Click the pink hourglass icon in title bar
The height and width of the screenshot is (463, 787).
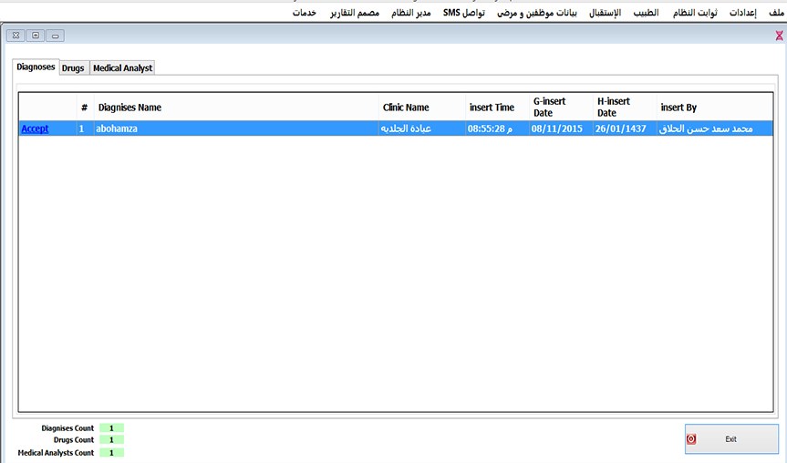[779, 36]
